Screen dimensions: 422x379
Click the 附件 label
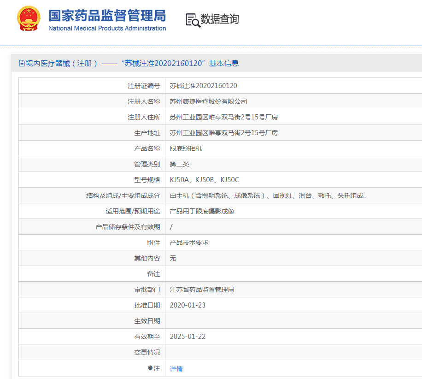153,243
